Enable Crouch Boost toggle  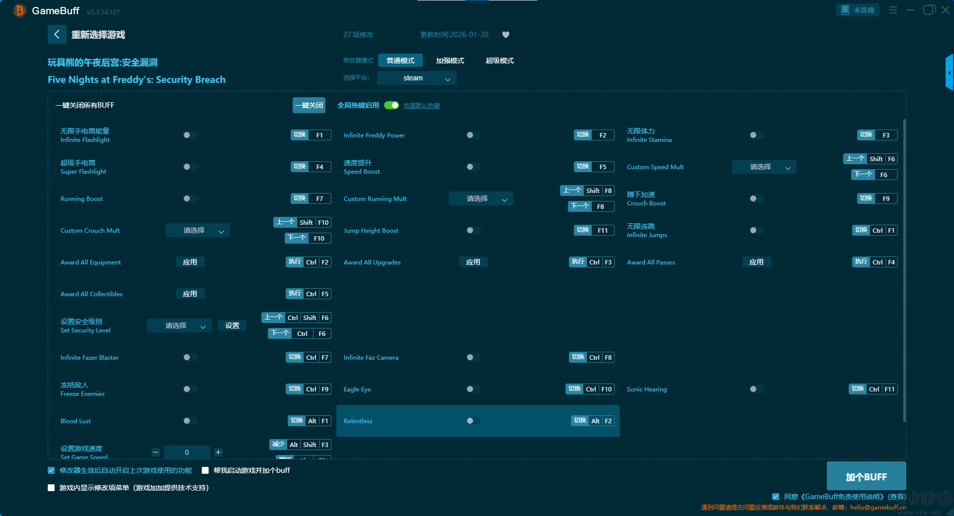[756, 198]
